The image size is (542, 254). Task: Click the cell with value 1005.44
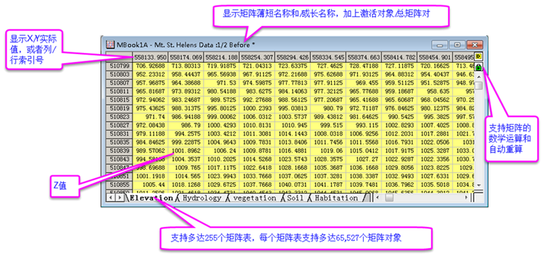click(x=150, y=184)
